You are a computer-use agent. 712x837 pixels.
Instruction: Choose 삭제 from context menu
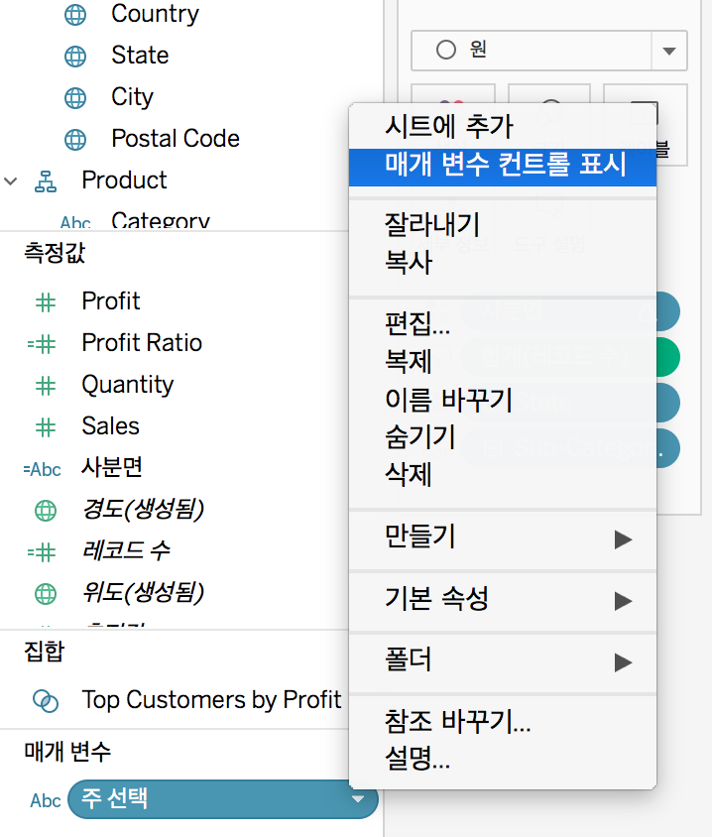point(502,474)
